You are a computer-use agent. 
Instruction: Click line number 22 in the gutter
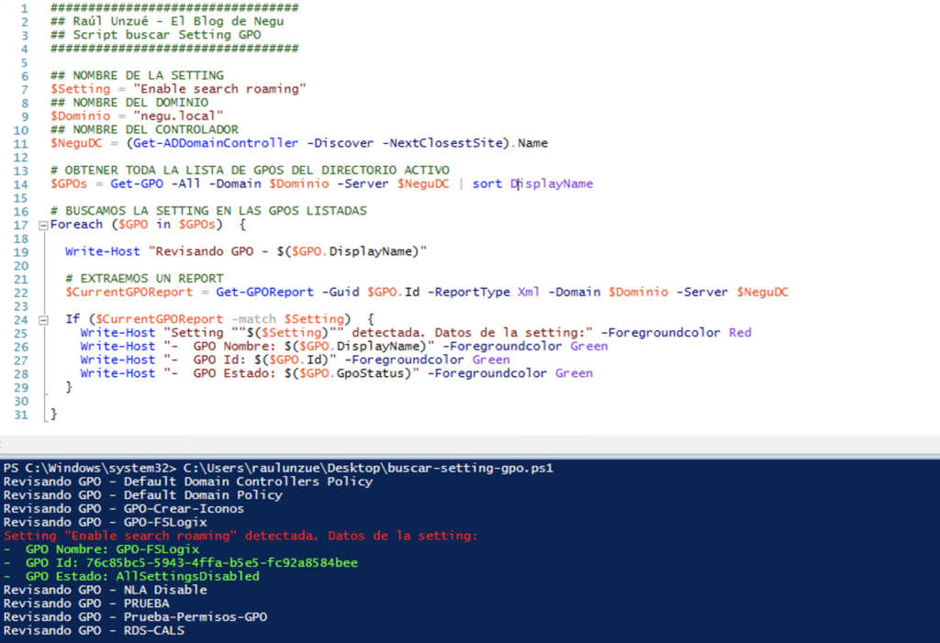19,292
